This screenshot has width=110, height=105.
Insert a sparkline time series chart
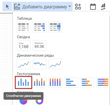pos(40,64)
